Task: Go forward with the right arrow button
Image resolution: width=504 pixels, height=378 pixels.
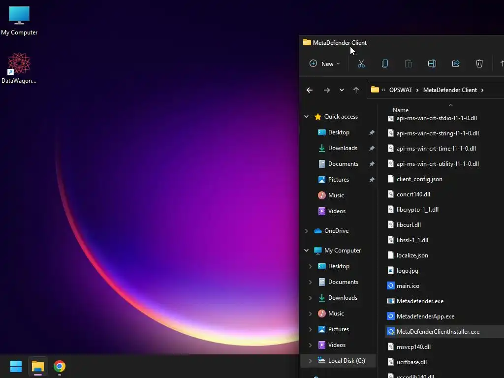Action: click(x=327, y=91)
